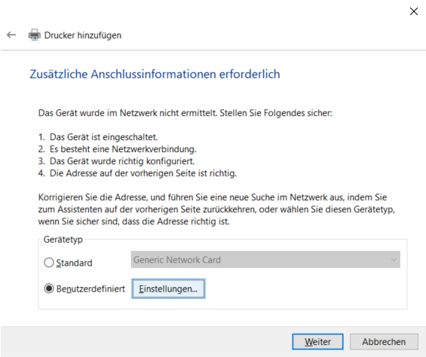
Task: Open Einstellungen... for custom port
Action: 168,288
